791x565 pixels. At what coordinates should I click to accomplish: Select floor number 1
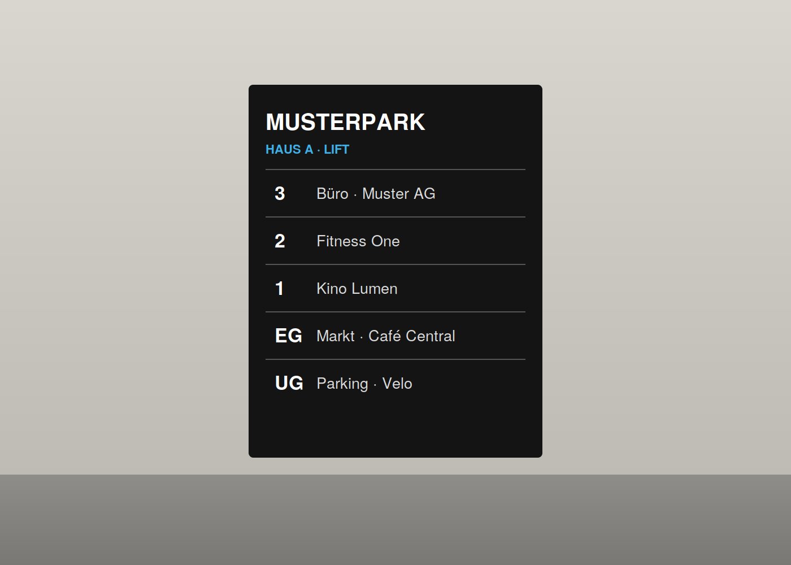pos(280,289)
